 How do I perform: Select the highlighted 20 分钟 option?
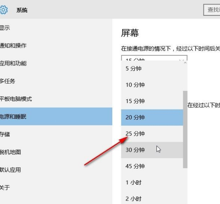point(152,117)
